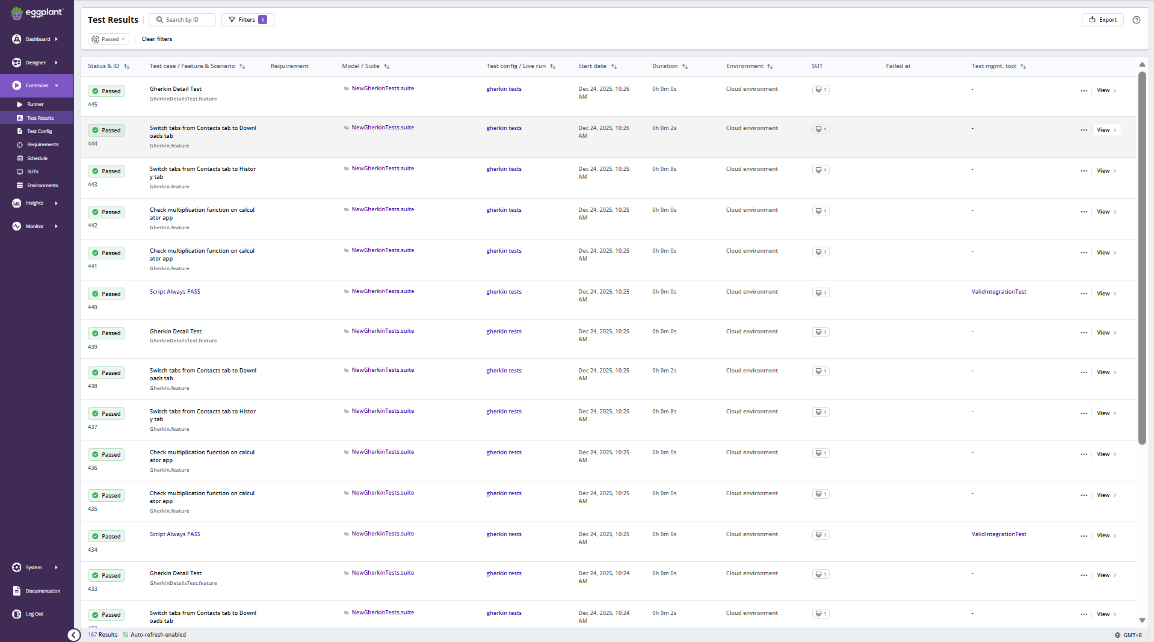The width and height of the screenshot is (1154, 642).
Task: Toggle the Start date sort order
Action: click(615, 66)
